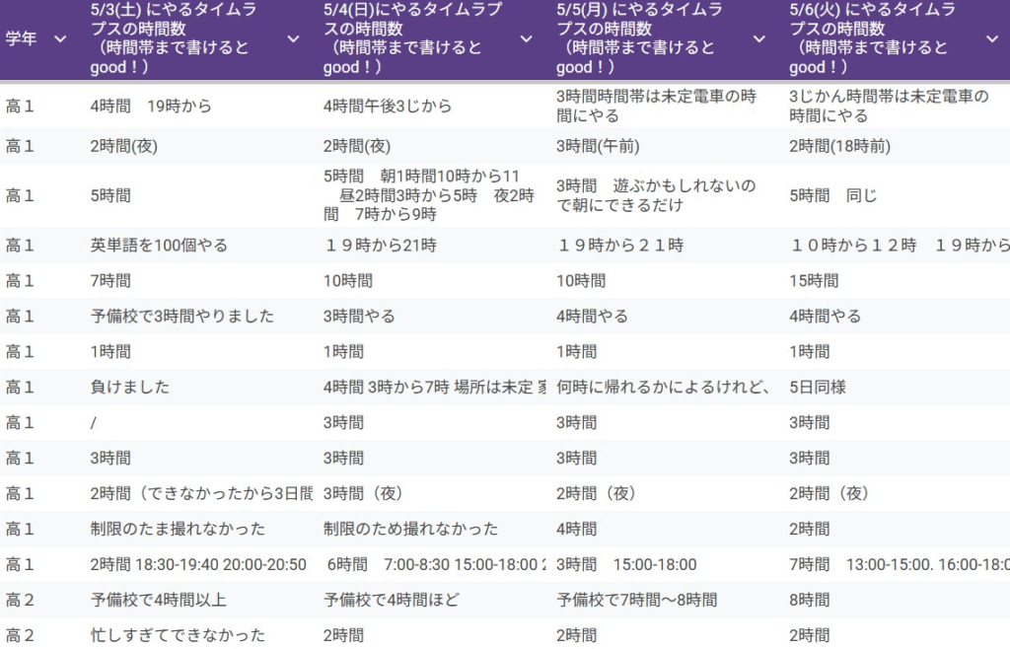Select the '忙しすぎてできなかった' cell
Viewport: 1010px width, 649px height.
(x=178, y=635)
